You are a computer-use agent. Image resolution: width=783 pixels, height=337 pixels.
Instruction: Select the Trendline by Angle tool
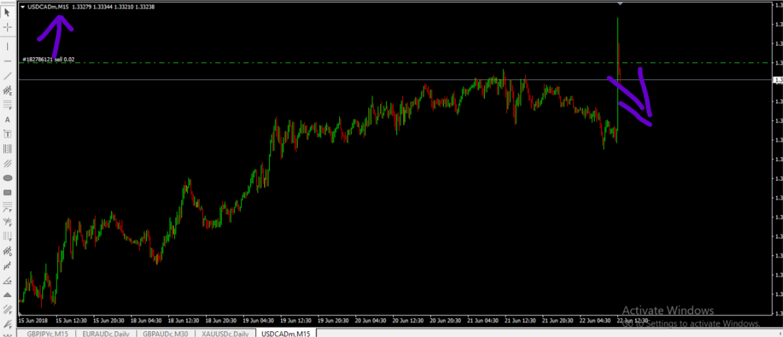pos(8,281)
